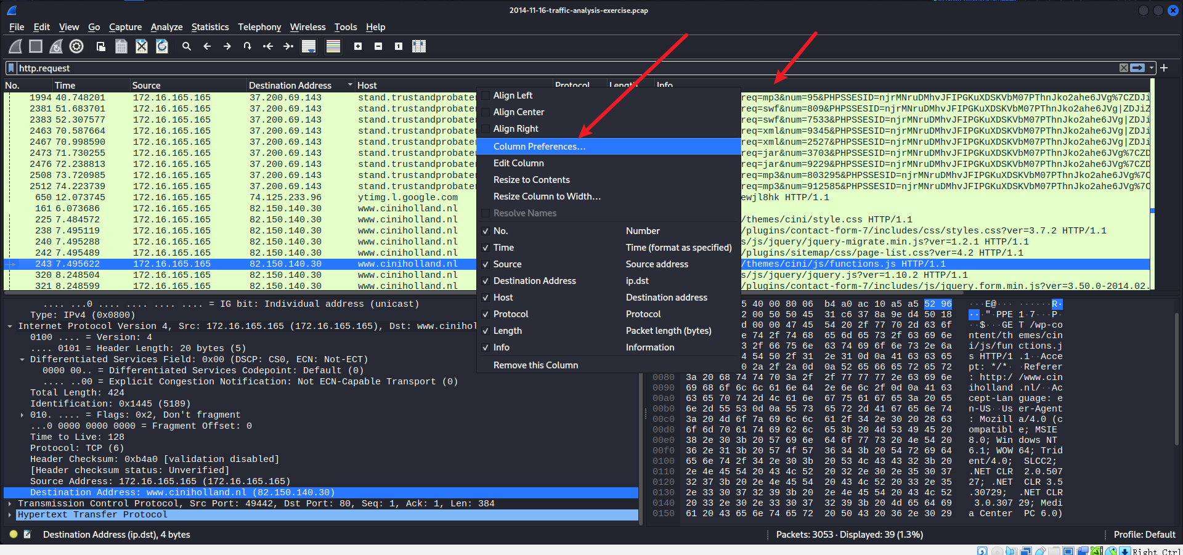The height and width of the screenshot is (555, 1183).
Task: Expand the Hypertext Transfer Protocol node
Action: tap(10, 515)
